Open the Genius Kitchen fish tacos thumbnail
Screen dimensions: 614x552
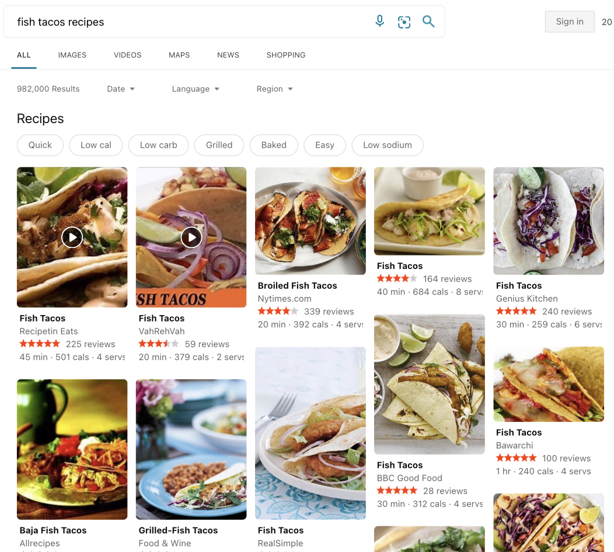(549, 221)
